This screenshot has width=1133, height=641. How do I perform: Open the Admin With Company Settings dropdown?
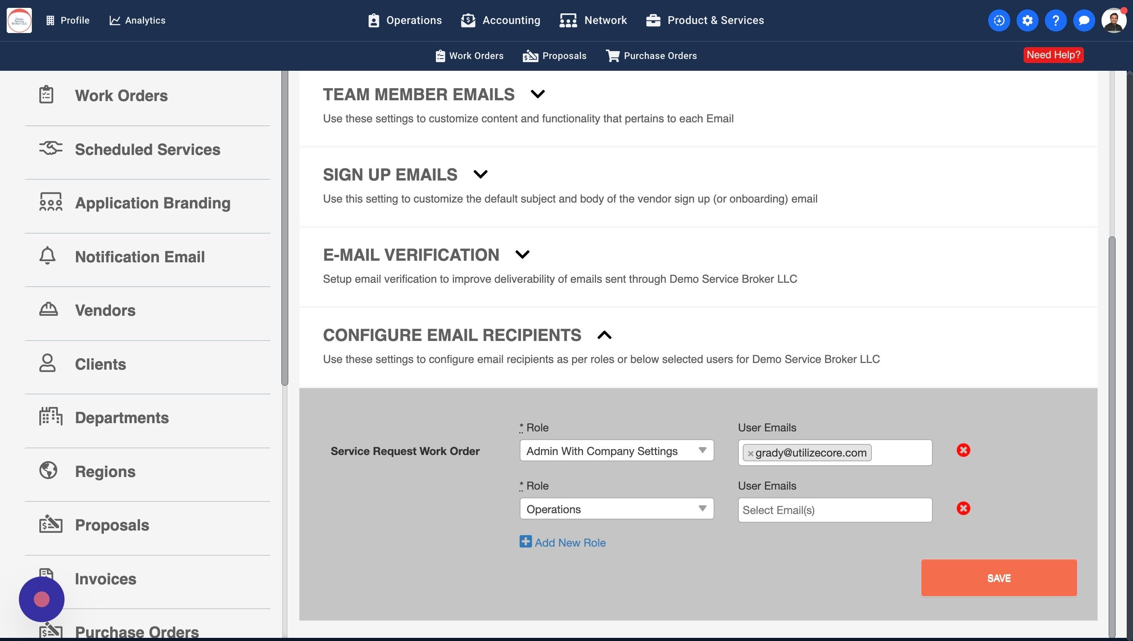[x=616, y=451]
